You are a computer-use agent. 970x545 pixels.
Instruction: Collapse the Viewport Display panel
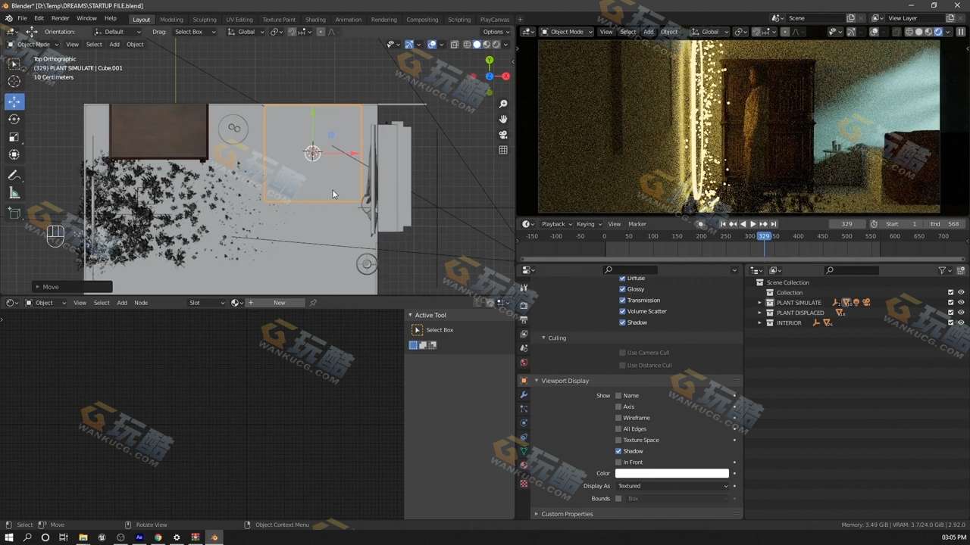pyautogui.click(x=537, y=381)
